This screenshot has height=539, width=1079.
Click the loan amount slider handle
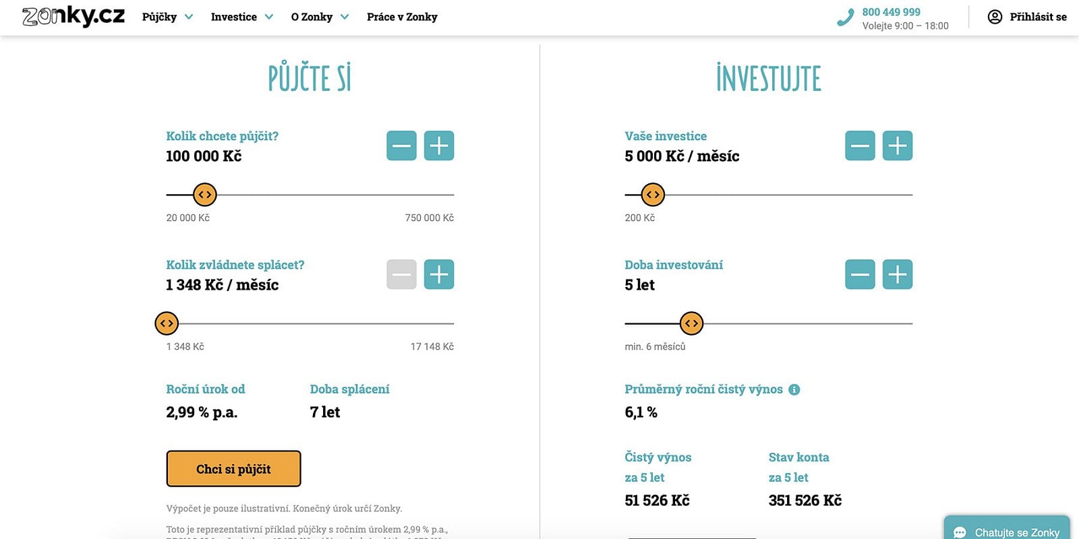coord(205,195)
